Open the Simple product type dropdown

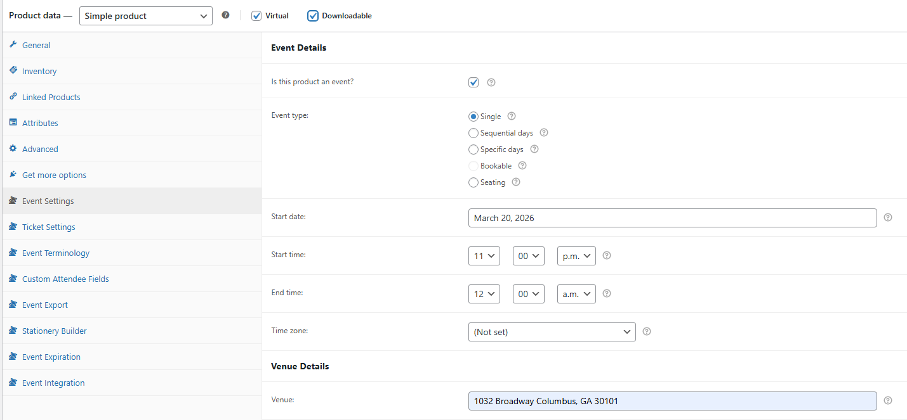pyautogui.click(x=146, y=16)
